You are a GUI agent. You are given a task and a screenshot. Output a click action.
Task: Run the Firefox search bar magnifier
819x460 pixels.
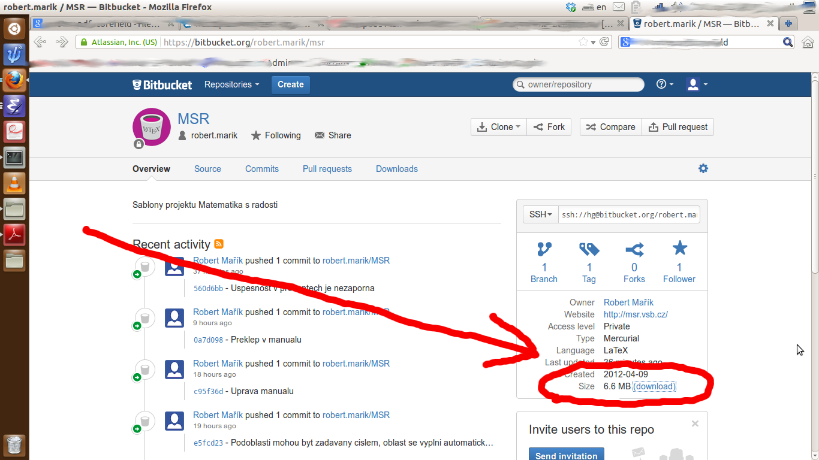pos(788,42)
